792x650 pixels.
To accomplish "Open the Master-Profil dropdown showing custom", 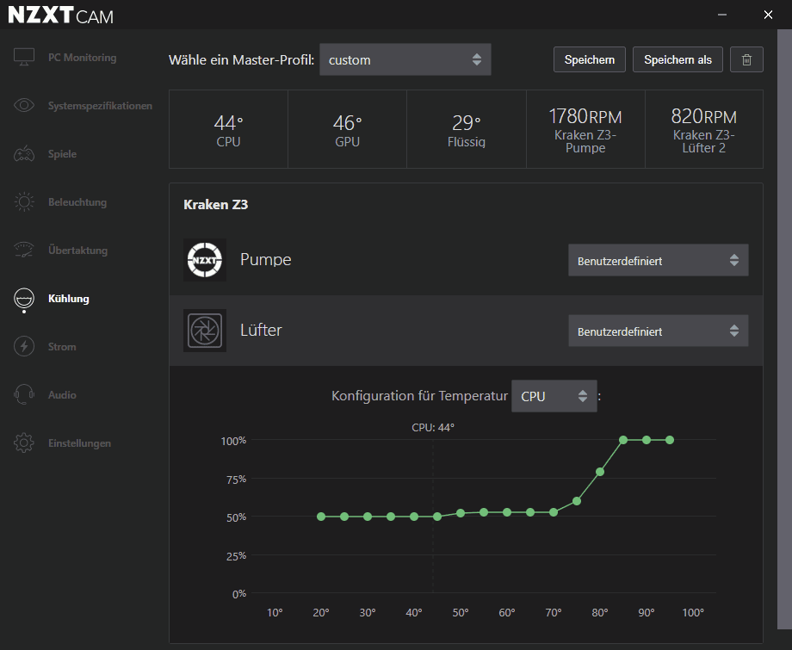I will (x=405, y=59).
